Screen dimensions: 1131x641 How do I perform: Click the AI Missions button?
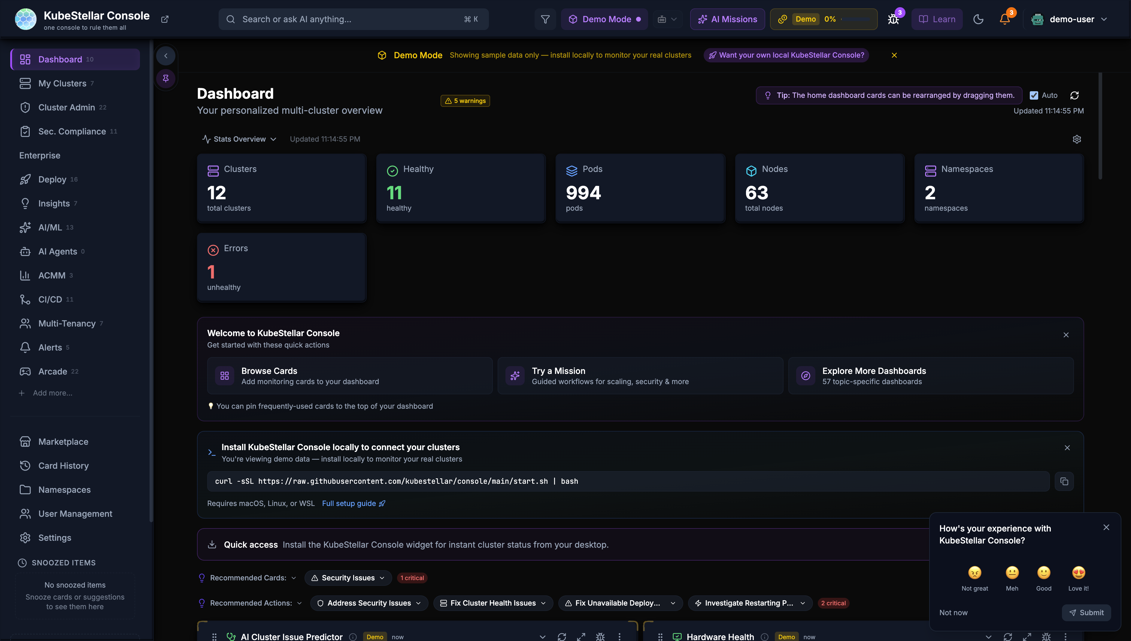(727, 20)
